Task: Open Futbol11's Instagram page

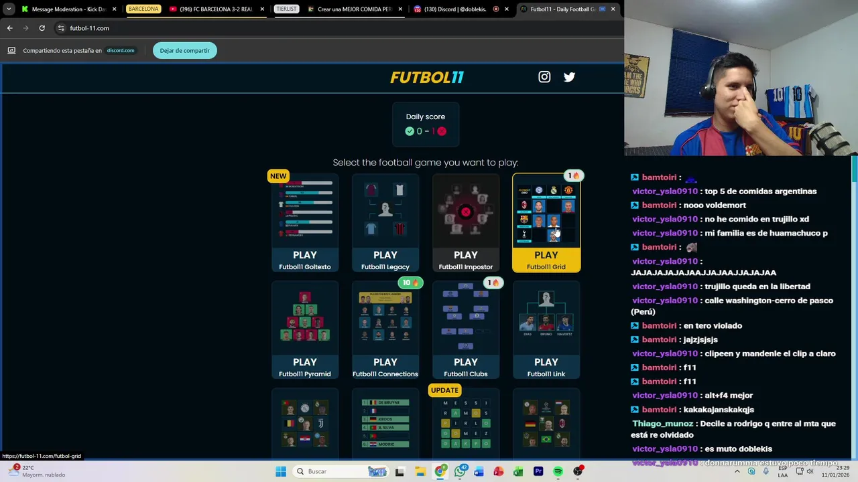Action: [x=544, y=77]
